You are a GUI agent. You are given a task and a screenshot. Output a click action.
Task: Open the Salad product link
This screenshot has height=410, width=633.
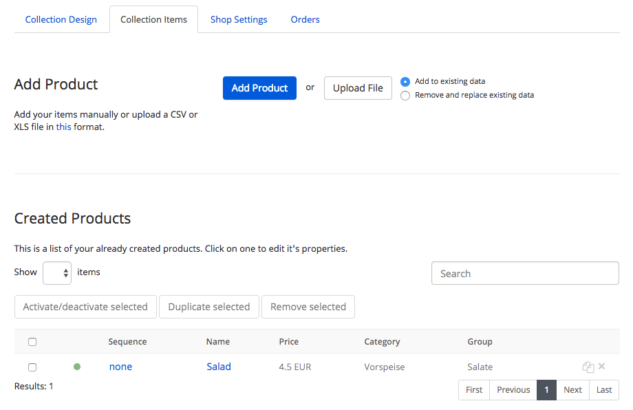(219, 367)
